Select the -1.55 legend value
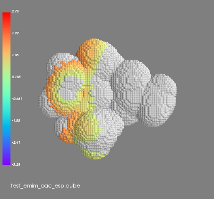 [16, 121]
